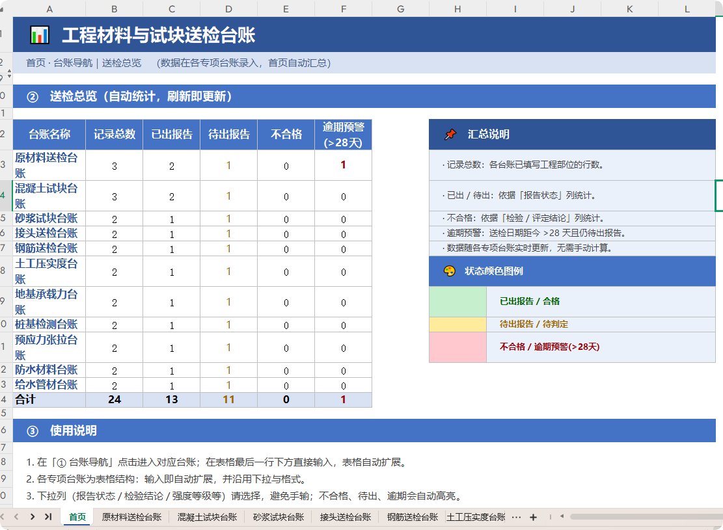Open the 接头送检台账 sheet tab
The image size is (723, 530).
346,517
